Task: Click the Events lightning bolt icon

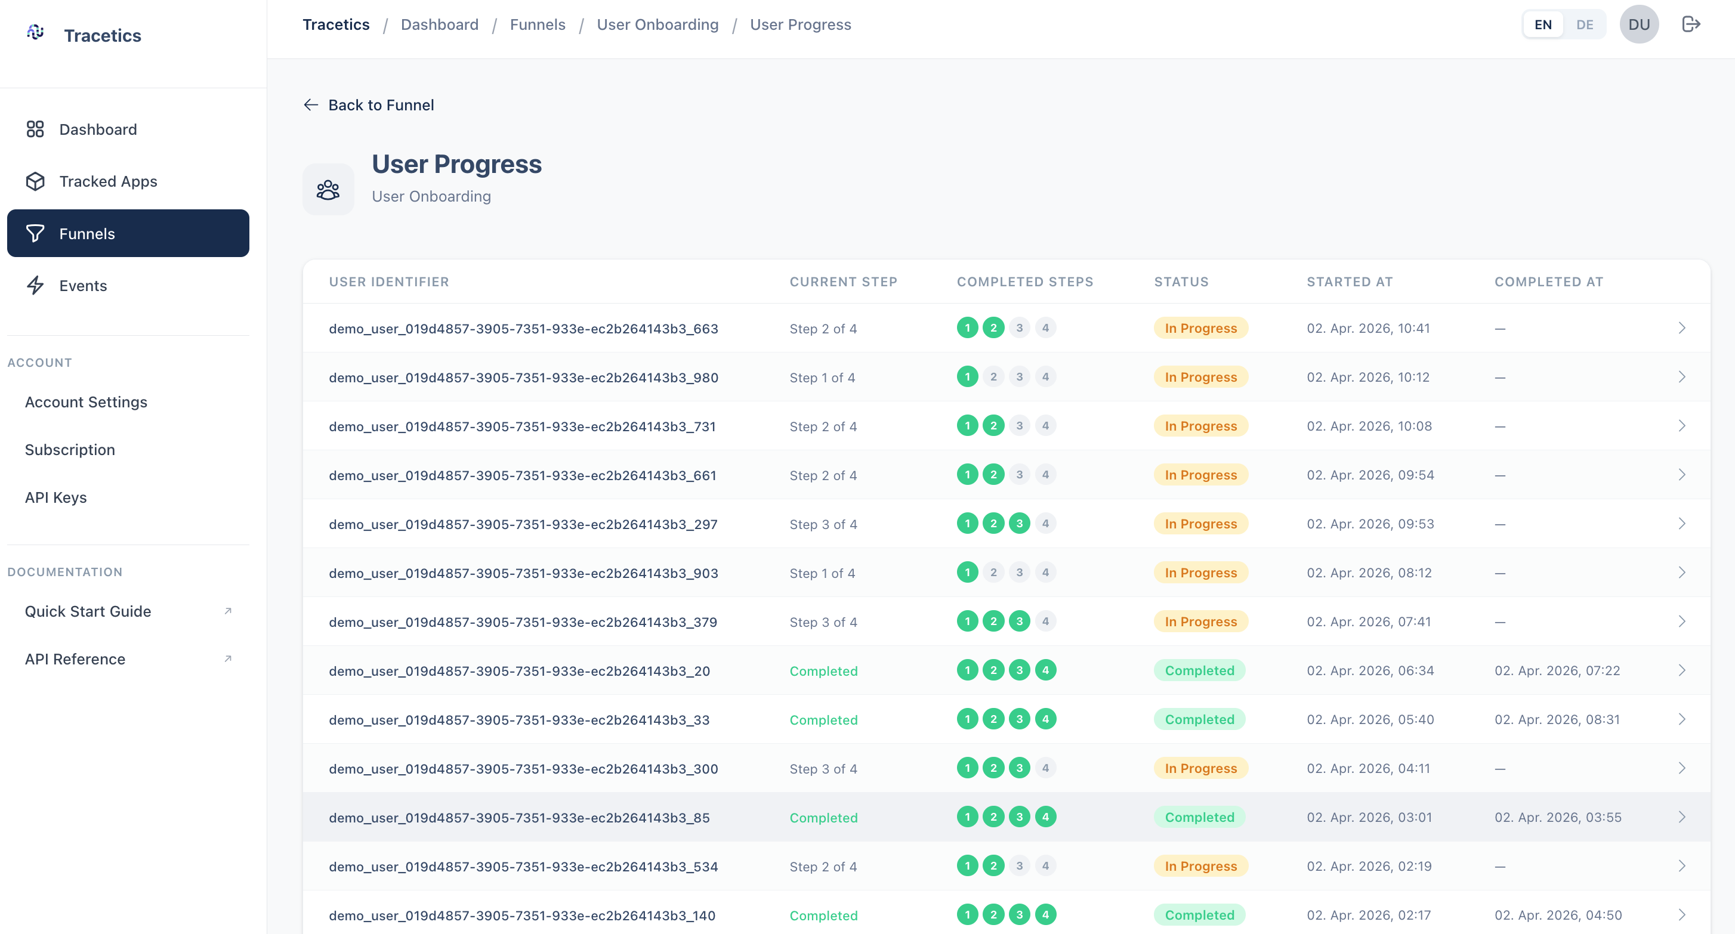Action: pos(35,286)
